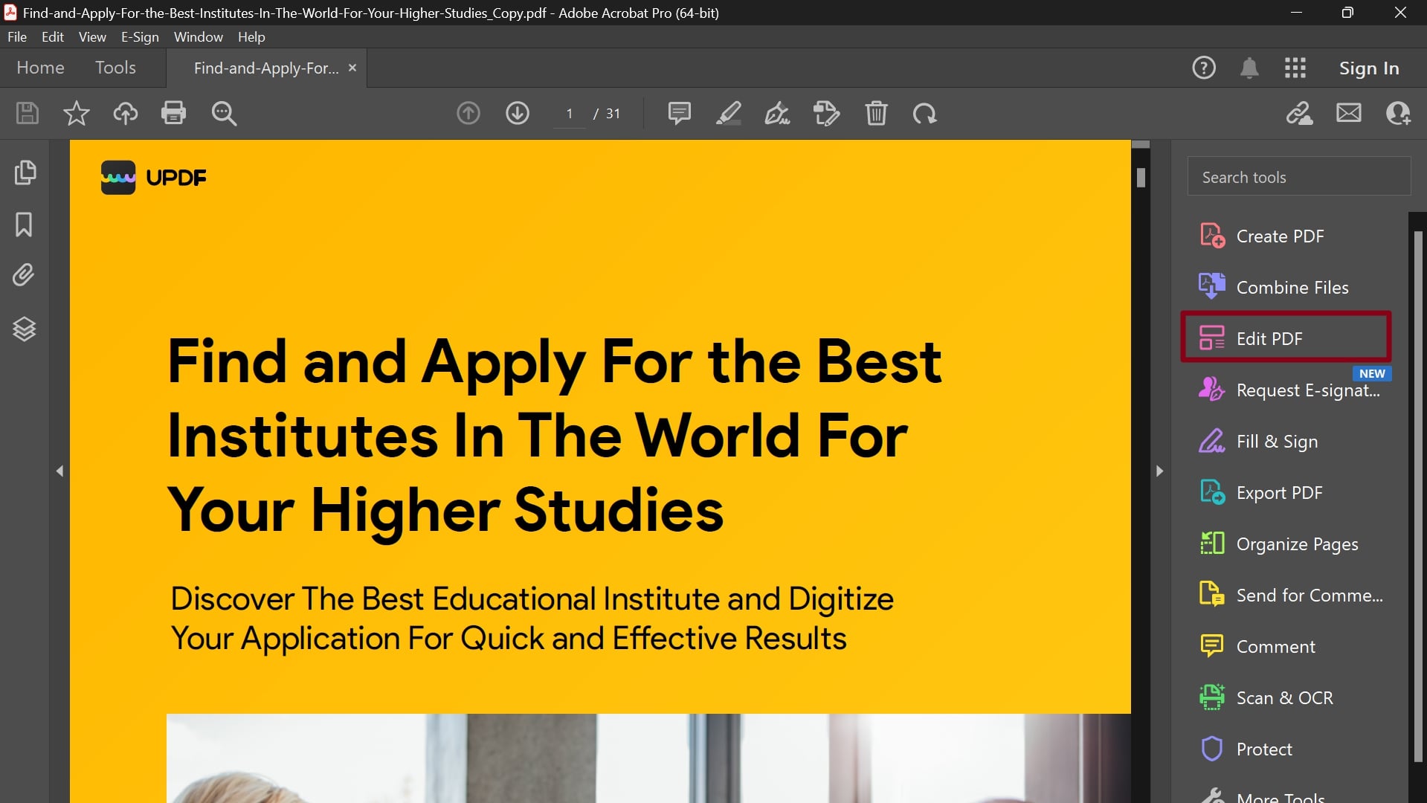Open the Attachments paperclip panel
Viewport: 1427px width, 803px height.
click(x=25, y=274)
